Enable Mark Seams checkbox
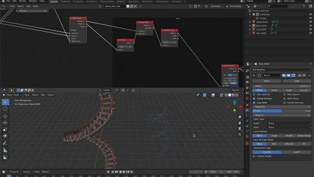Image resolution: width=314 pixels, height=177 pixels. pos(285,94)
